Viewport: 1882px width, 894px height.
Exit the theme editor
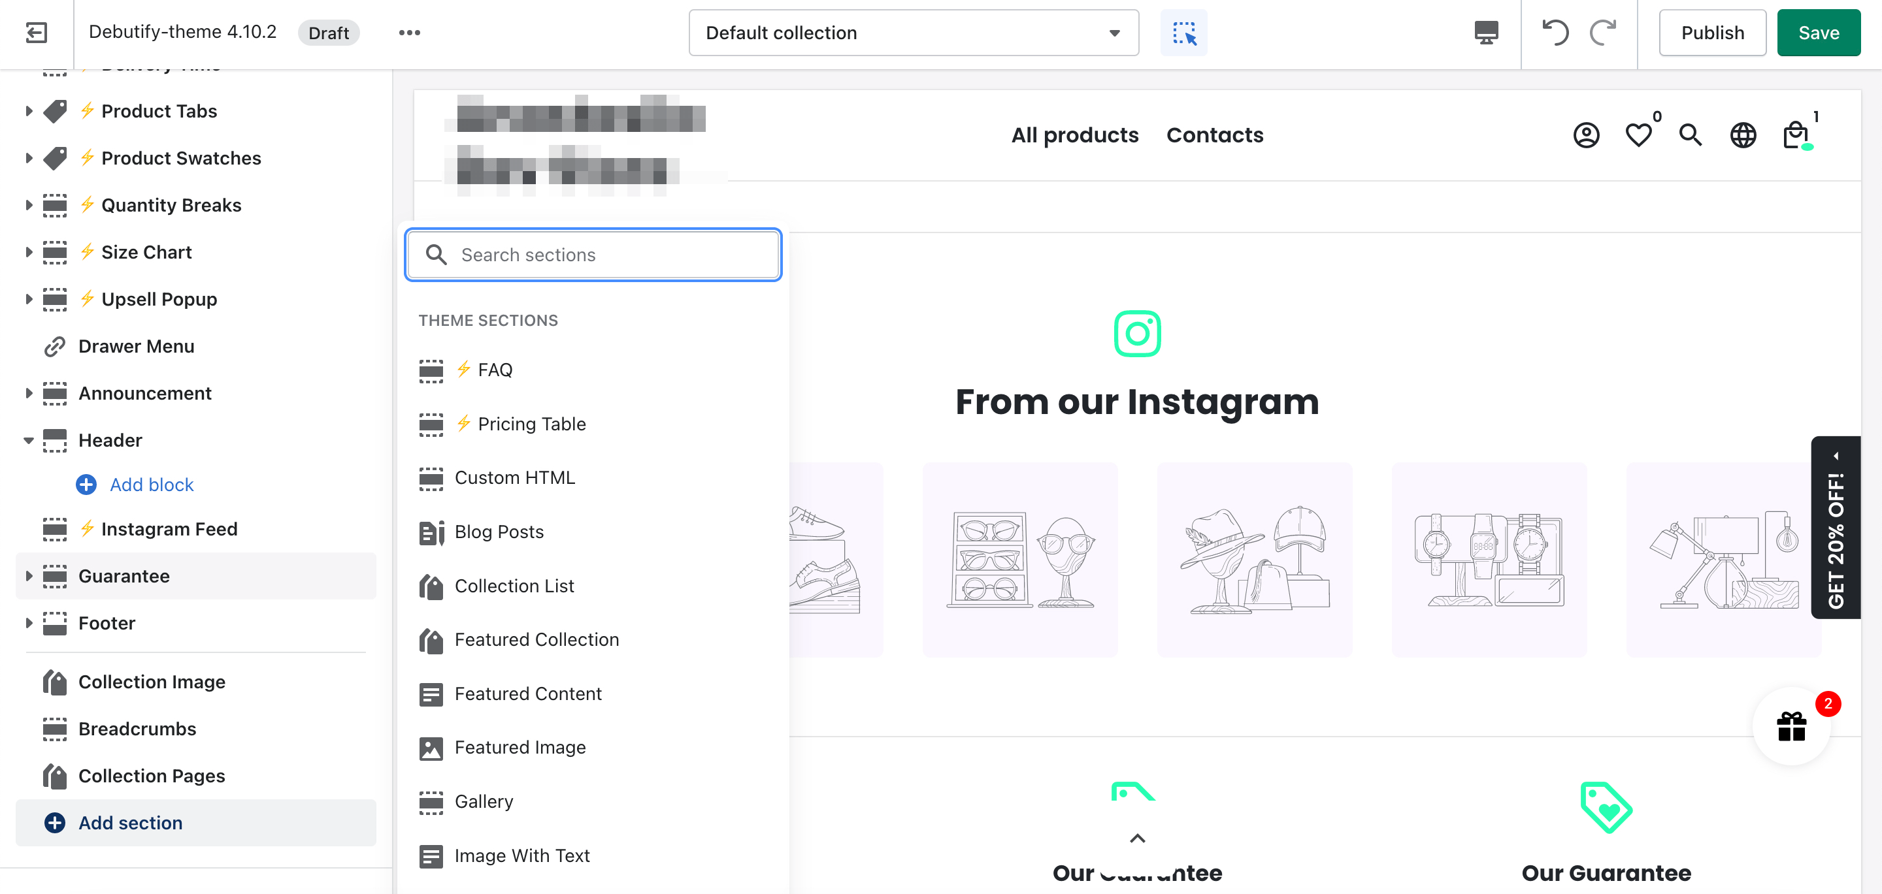pos(36,32)
